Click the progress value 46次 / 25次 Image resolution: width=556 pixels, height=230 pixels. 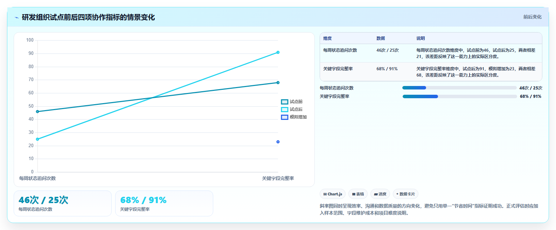531,88
